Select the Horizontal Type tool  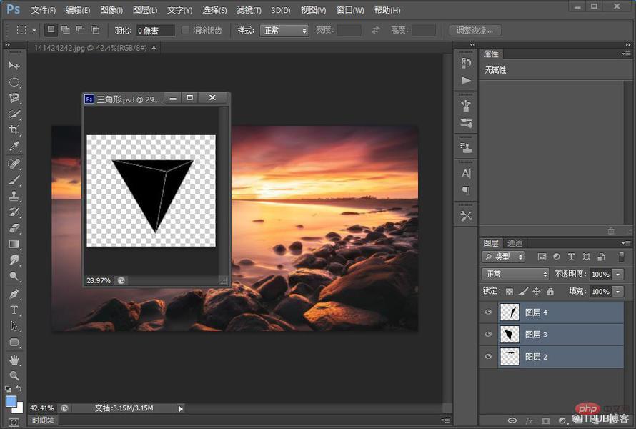[x=14, y=310]
